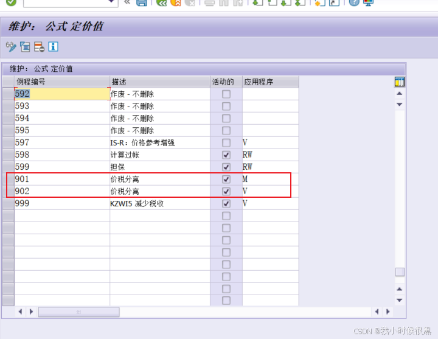
Task: Click the horizontal scrollbar thumb at bottom left
Action: (x=78, y=312)
